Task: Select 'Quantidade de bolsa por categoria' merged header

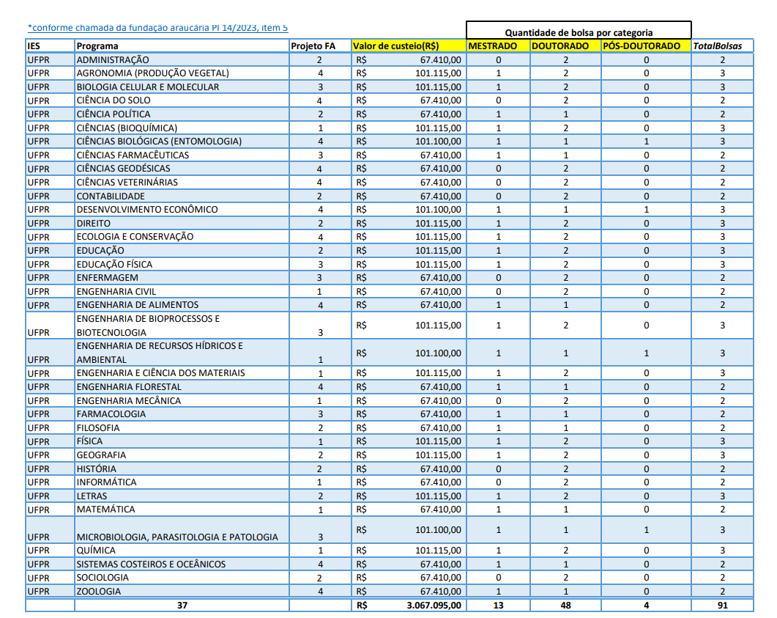Action: (x=579, y=31)
